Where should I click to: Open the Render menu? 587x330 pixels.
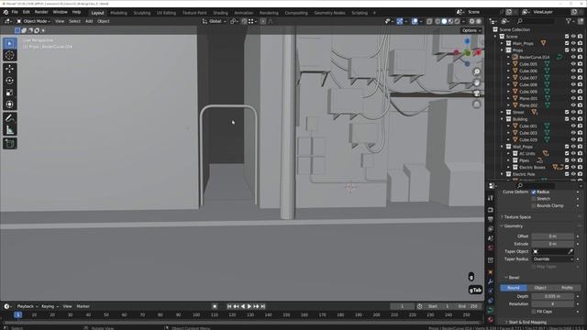pyautogui.click(x=41, y=12)
